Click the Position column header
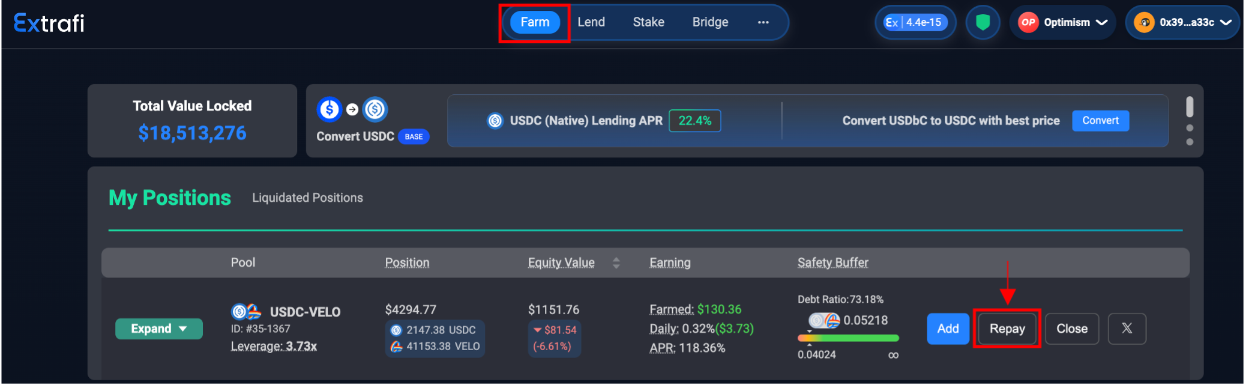 pos(407,262)
